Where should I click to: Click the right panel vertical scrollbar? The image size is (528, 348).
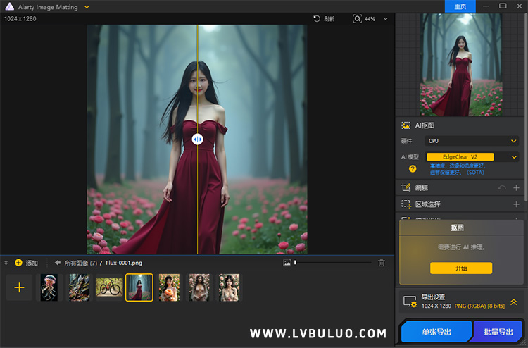tap(526, 108)
